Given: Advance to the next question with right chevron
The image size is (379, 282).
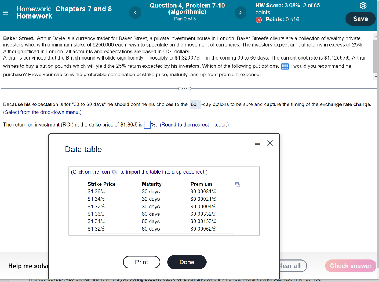Looking at the screenshot, I should point(240,12).
